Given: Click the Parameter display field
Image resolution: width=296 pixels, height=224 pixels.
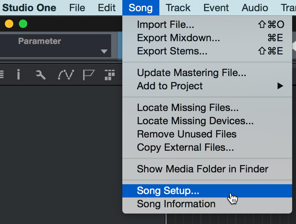Looking at the screenshot, I should tap(55, 45).
